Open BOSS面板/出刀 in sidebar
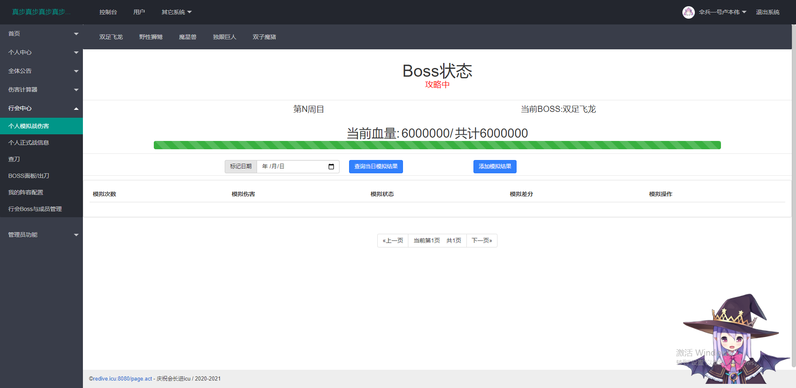Image resolution: width=796 pixels, height=388 pixels. [41, 176]
